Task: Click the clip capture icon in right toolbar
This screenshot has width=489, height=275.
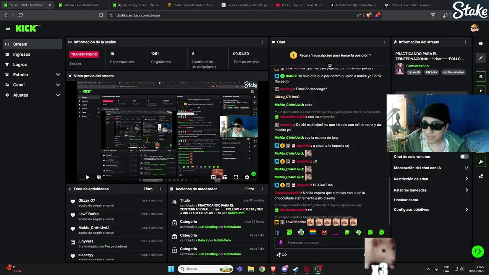Action: click(x=481, y=76)
